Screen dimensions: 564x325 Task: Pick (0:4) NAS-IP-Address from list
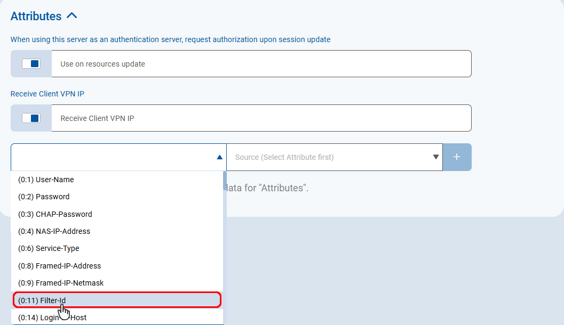click(x=54, y=231)
